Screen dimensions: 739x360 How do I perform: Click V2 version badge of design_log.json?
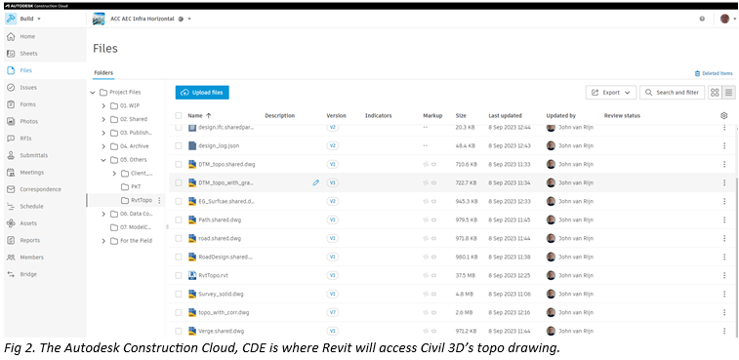pyautogui.click(x=332, y=145)
